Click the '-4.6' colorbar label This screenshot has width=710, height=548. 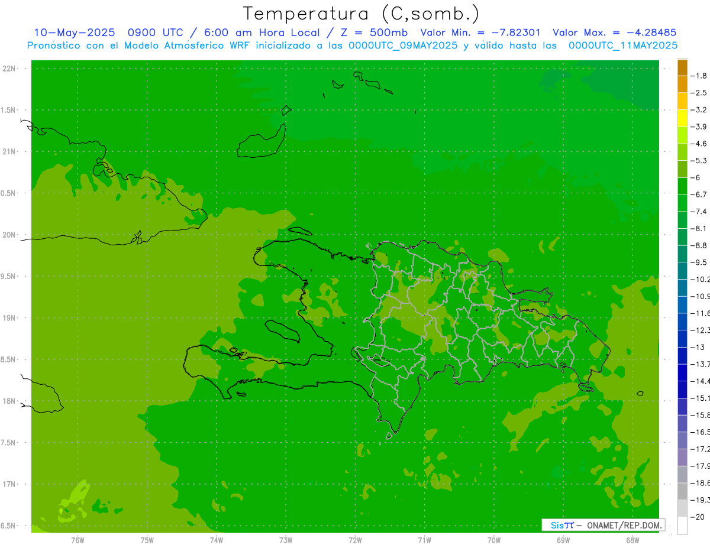[x=699, y=144]
